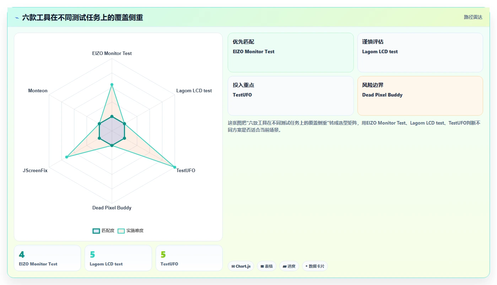Open the 投入重点 card
Screen dimensions: 497x285
(291, 96)
